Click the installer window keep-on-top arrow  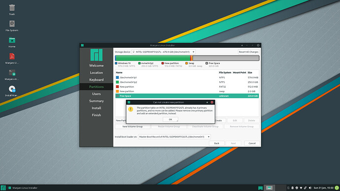242,45
